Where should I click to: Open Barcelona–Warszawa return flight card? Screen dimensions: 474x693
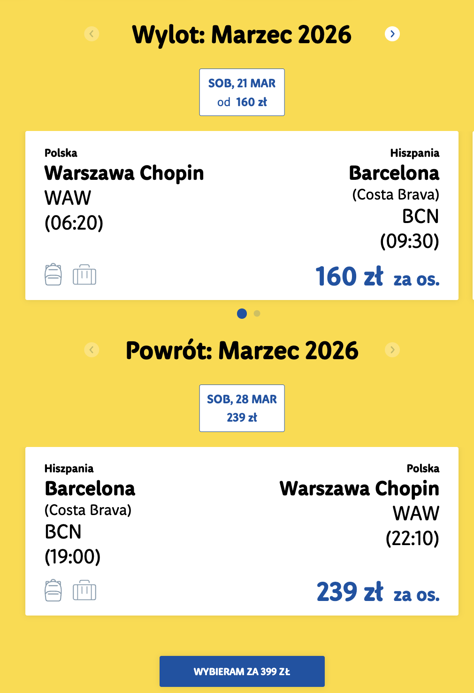pyautogui.click(x=242, y=531)
